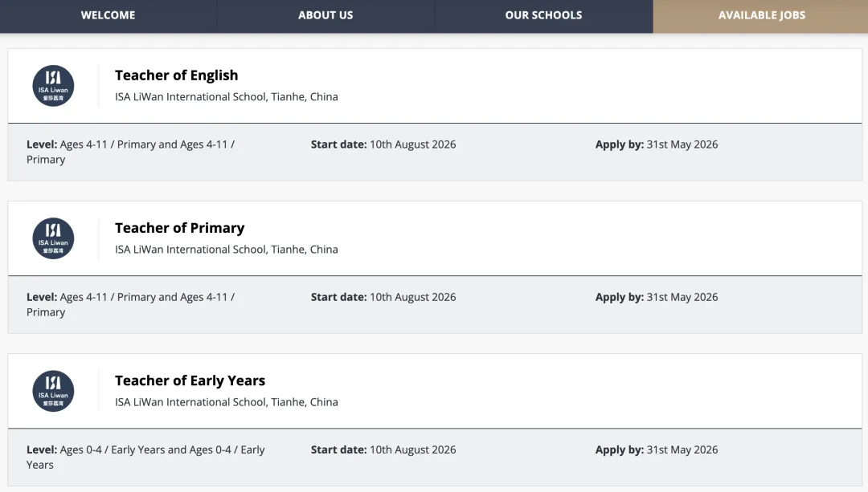Viewport: 868px width, 492px height.
Task: Click Start date for Teacher of English
Action: coord(383,144)
